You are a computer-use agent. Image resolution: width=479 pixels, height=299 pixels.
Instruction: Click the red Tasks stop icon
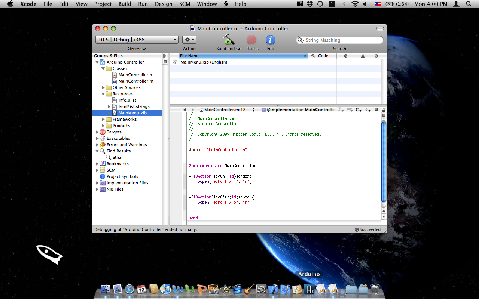coord(251,40)
